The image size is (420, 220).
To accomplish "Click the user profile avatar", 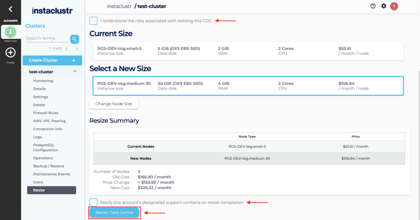I will coord(394,6).
